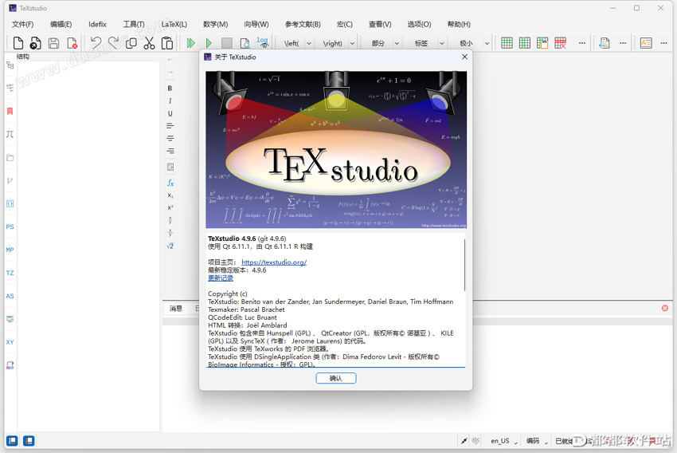Viewport: 677px width, 453px height.
Task: Open the LaTeX(L) menu
Action: click(174, 24)
